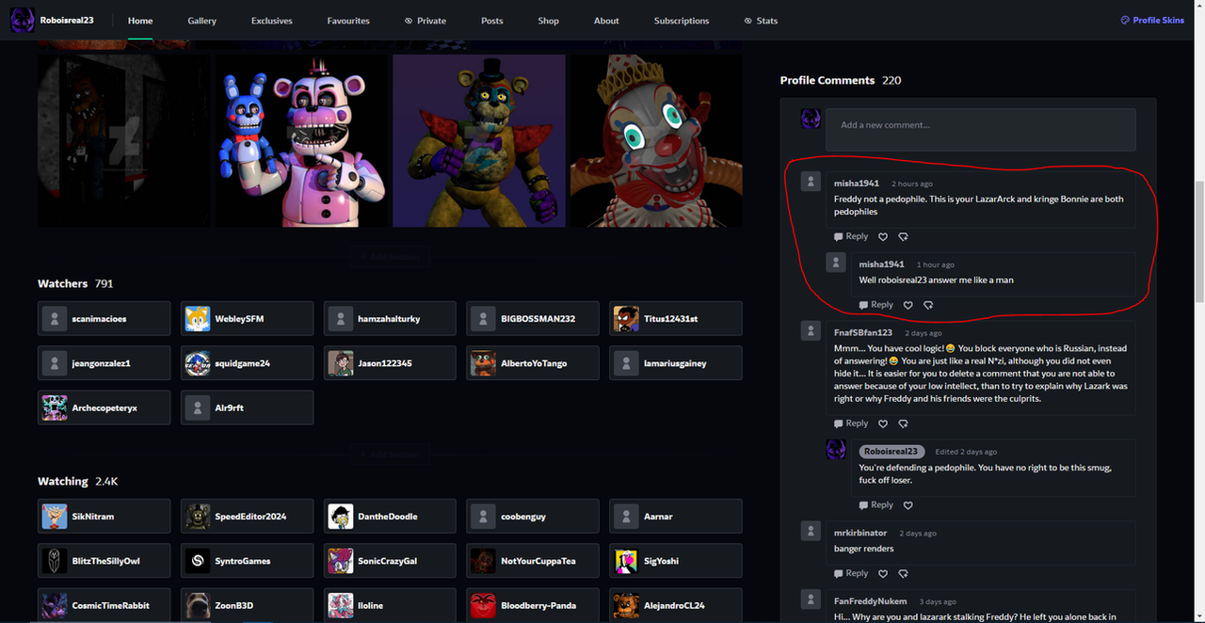Open watcher scanimacioes
Image resolution: width=1205 pixels, height=623 pixels.
104,318
